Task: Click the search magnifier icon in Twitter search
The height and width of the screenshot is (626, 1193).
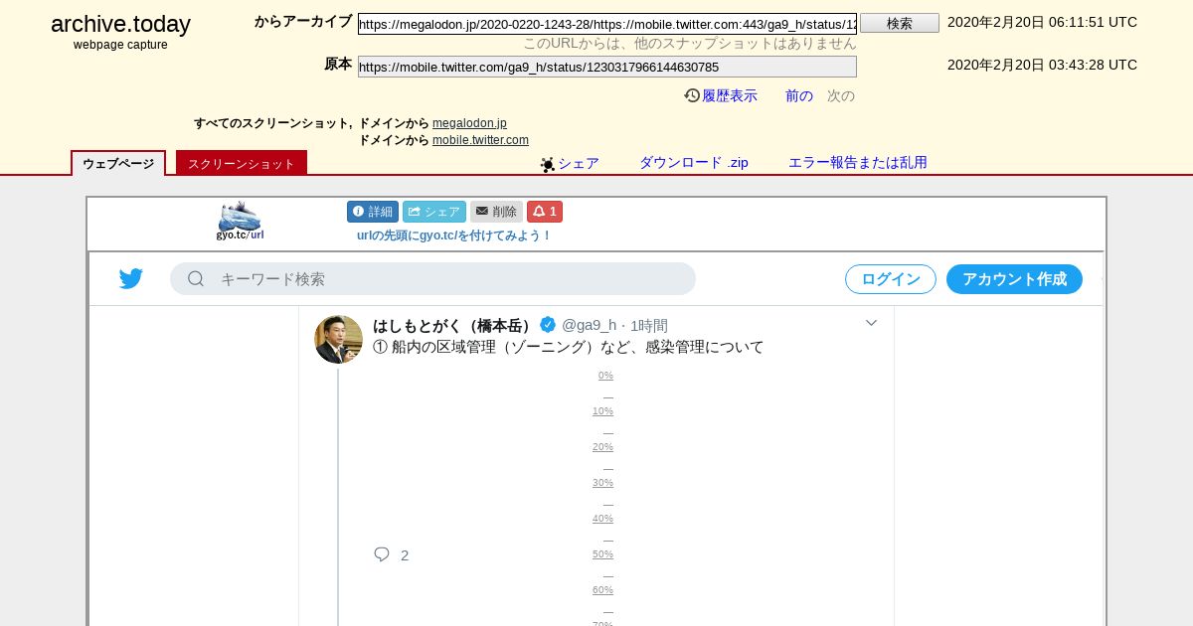Action: pyautogui.click(x=196, y=279)
